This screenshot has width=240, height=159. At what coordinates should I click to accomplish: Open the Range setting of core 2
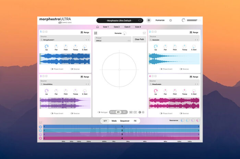pyautogui.click(x=194, y=32)
